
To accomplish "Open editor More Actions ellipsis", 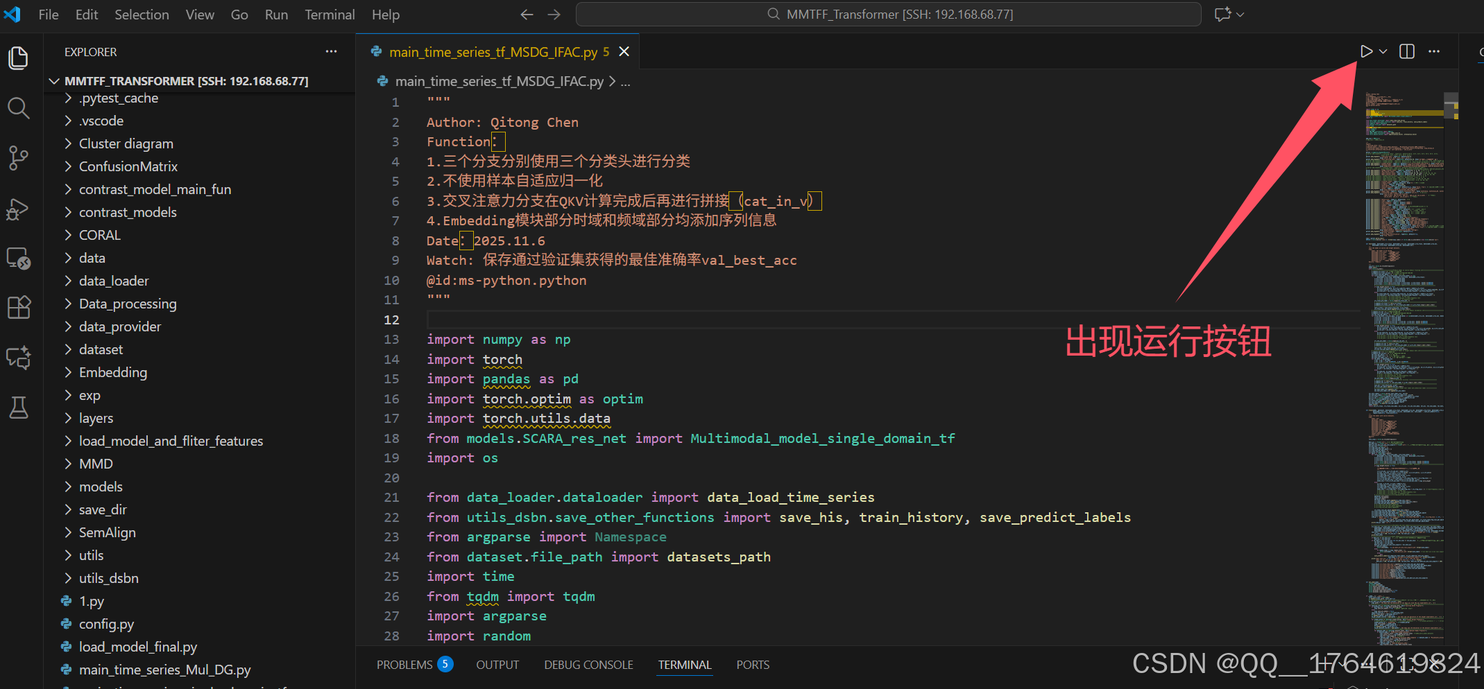I will [1434, 51].
